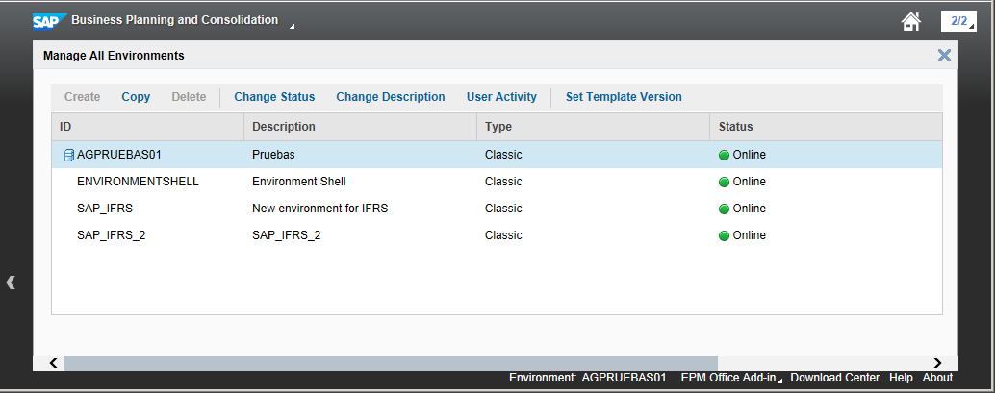Click the Copy toolbar button
The height and width of the screenshot is (393, 995).
coord(136,97)
